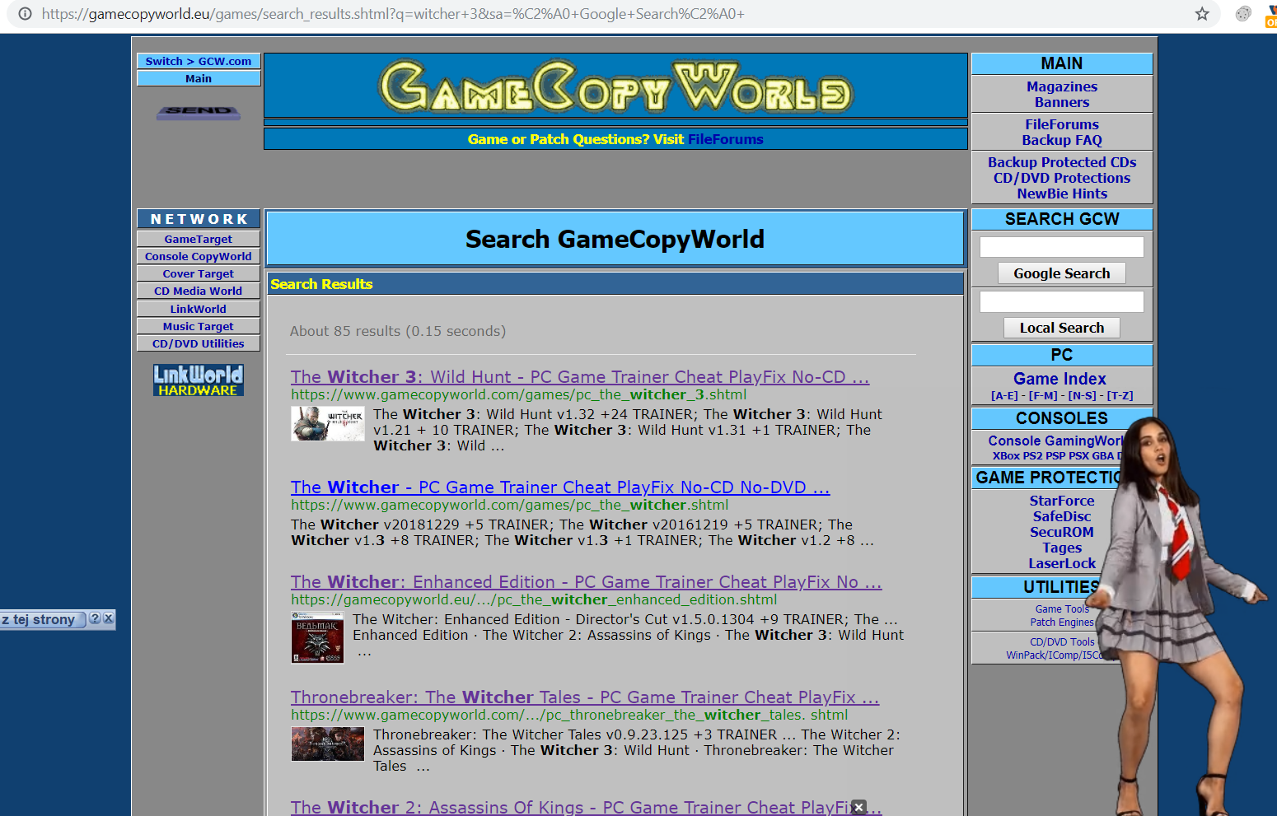Open the PC Game Index link
The width and height of the screenshot is (1277, 816).
[x=1059, y=379]
